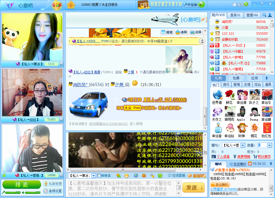
Task: Click the home (house) icon in title bar
Action: [71, 5]
